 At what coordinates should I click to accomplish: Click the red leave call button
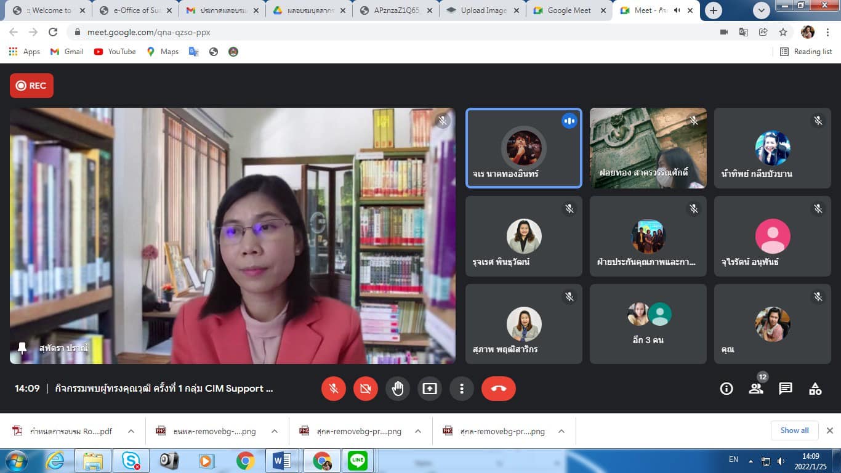(498, 389)
